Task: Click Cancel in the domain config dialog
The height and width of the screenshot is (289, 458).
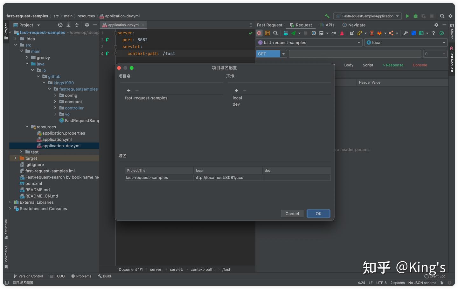Action: (x=292, y=214)
